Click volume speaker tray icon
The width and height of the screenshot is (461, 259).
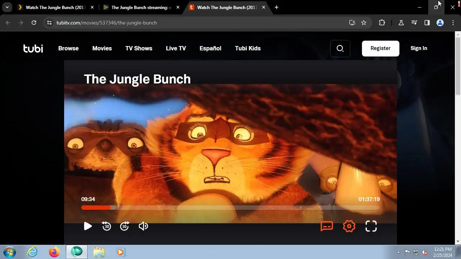[425, 252]
